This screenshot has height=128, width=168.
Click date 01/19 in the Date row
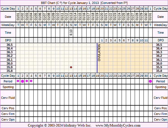click(x=97, y=17)
